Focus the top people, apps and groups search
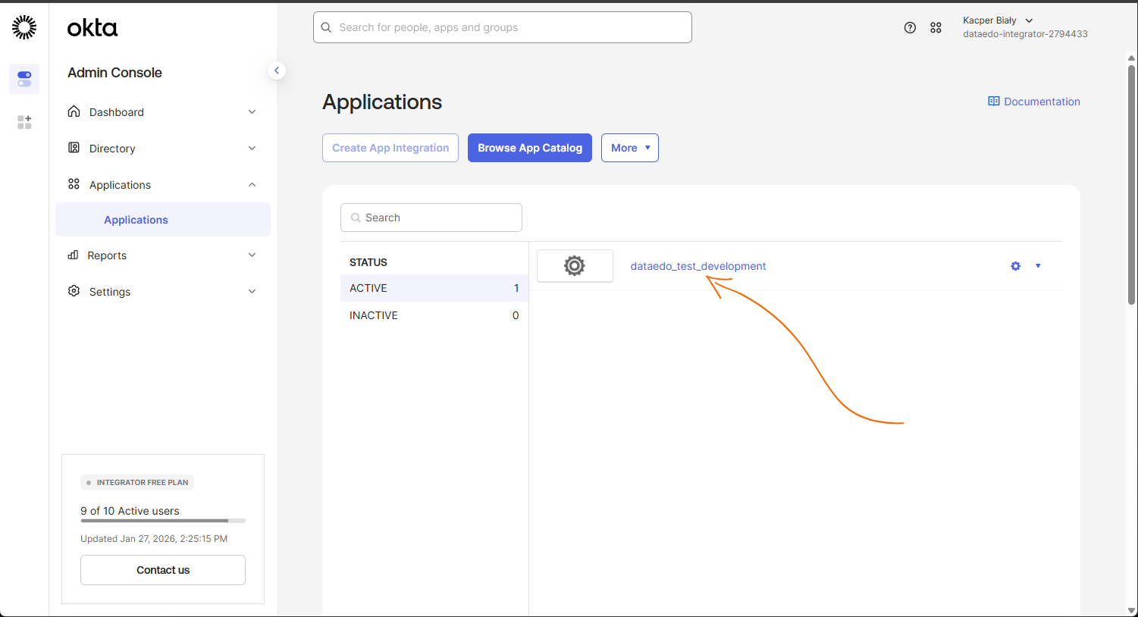1138x617 pixels. [502, 27]
